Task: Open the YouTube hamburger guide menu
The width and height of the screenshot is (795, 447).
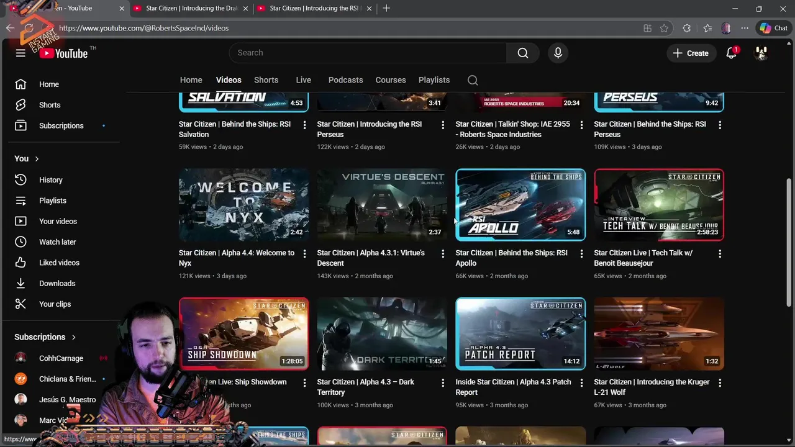Action: [x=20, y=53]
